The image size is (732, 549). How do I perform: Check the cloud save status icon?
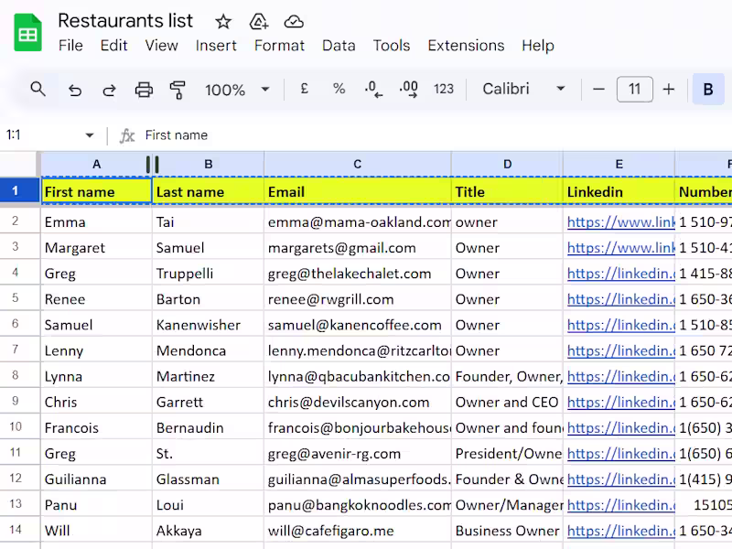(294, 21)
